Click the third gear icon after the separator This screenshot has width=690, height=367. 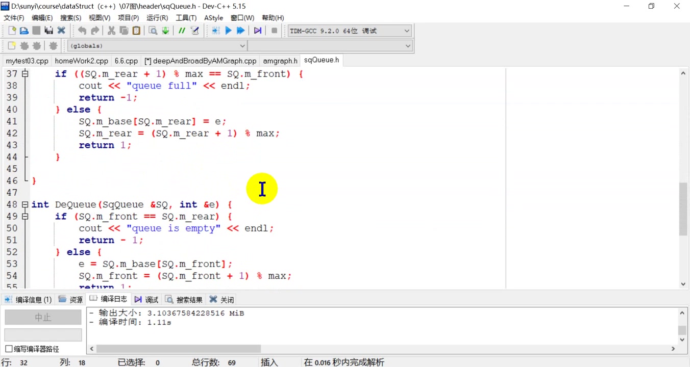point(53,46)
